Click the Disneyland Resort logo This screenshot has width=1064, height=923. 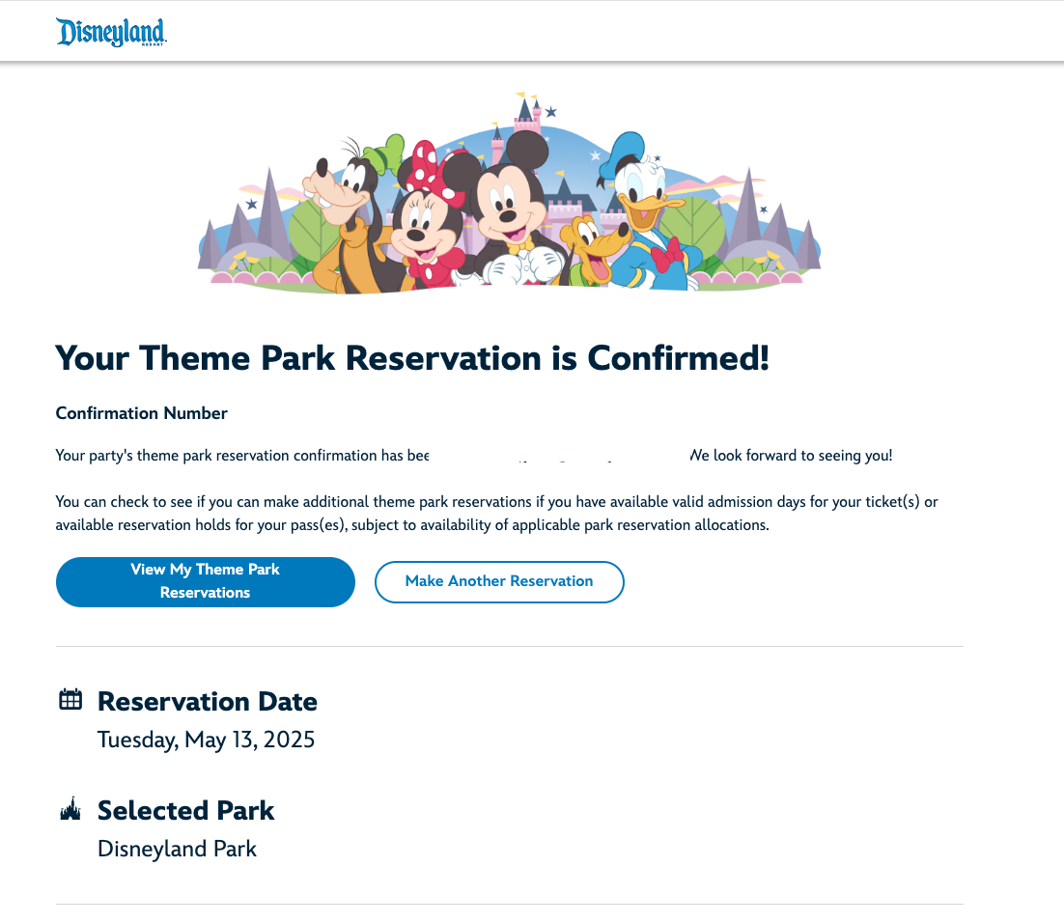tap(111, 30)
